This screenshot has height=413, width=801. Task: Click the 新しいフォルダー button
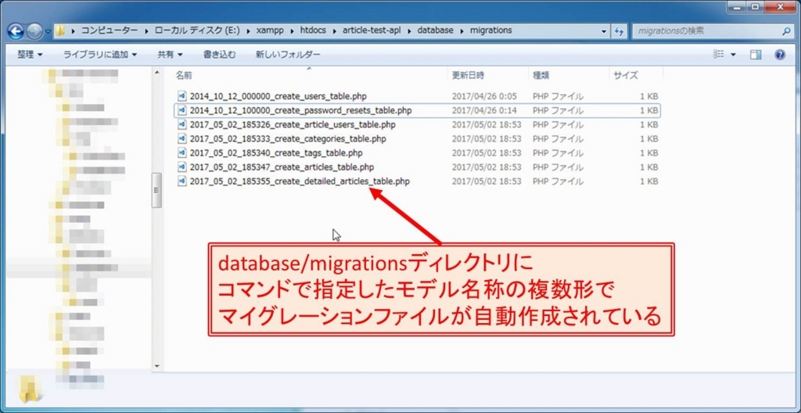pyautogui.click(x=288, y=55)
